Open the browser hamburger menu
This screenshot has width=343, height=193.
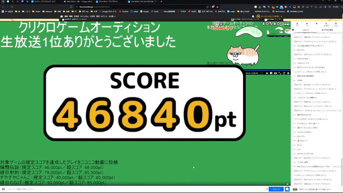click(x=342, y=7)
